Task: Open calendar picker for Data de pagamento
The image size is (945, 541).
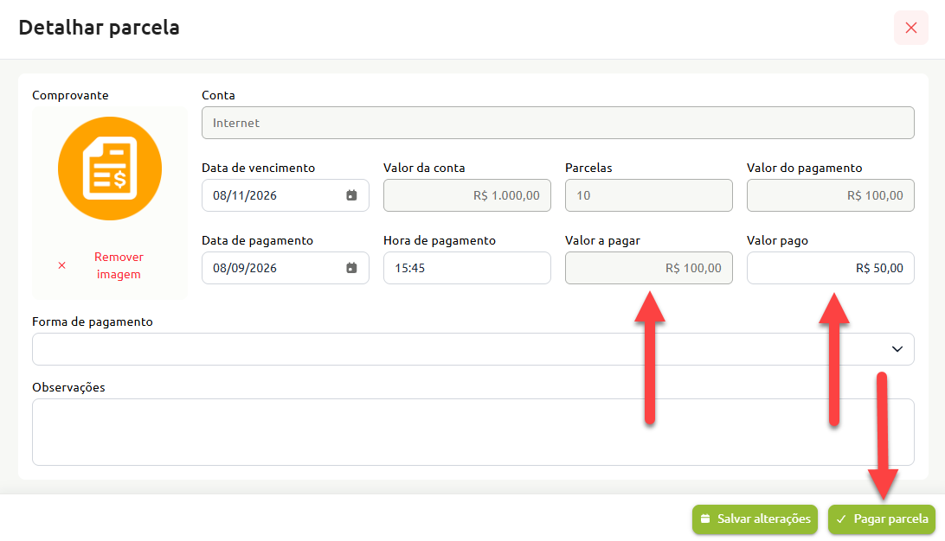Action: click(x=351, y=268)
